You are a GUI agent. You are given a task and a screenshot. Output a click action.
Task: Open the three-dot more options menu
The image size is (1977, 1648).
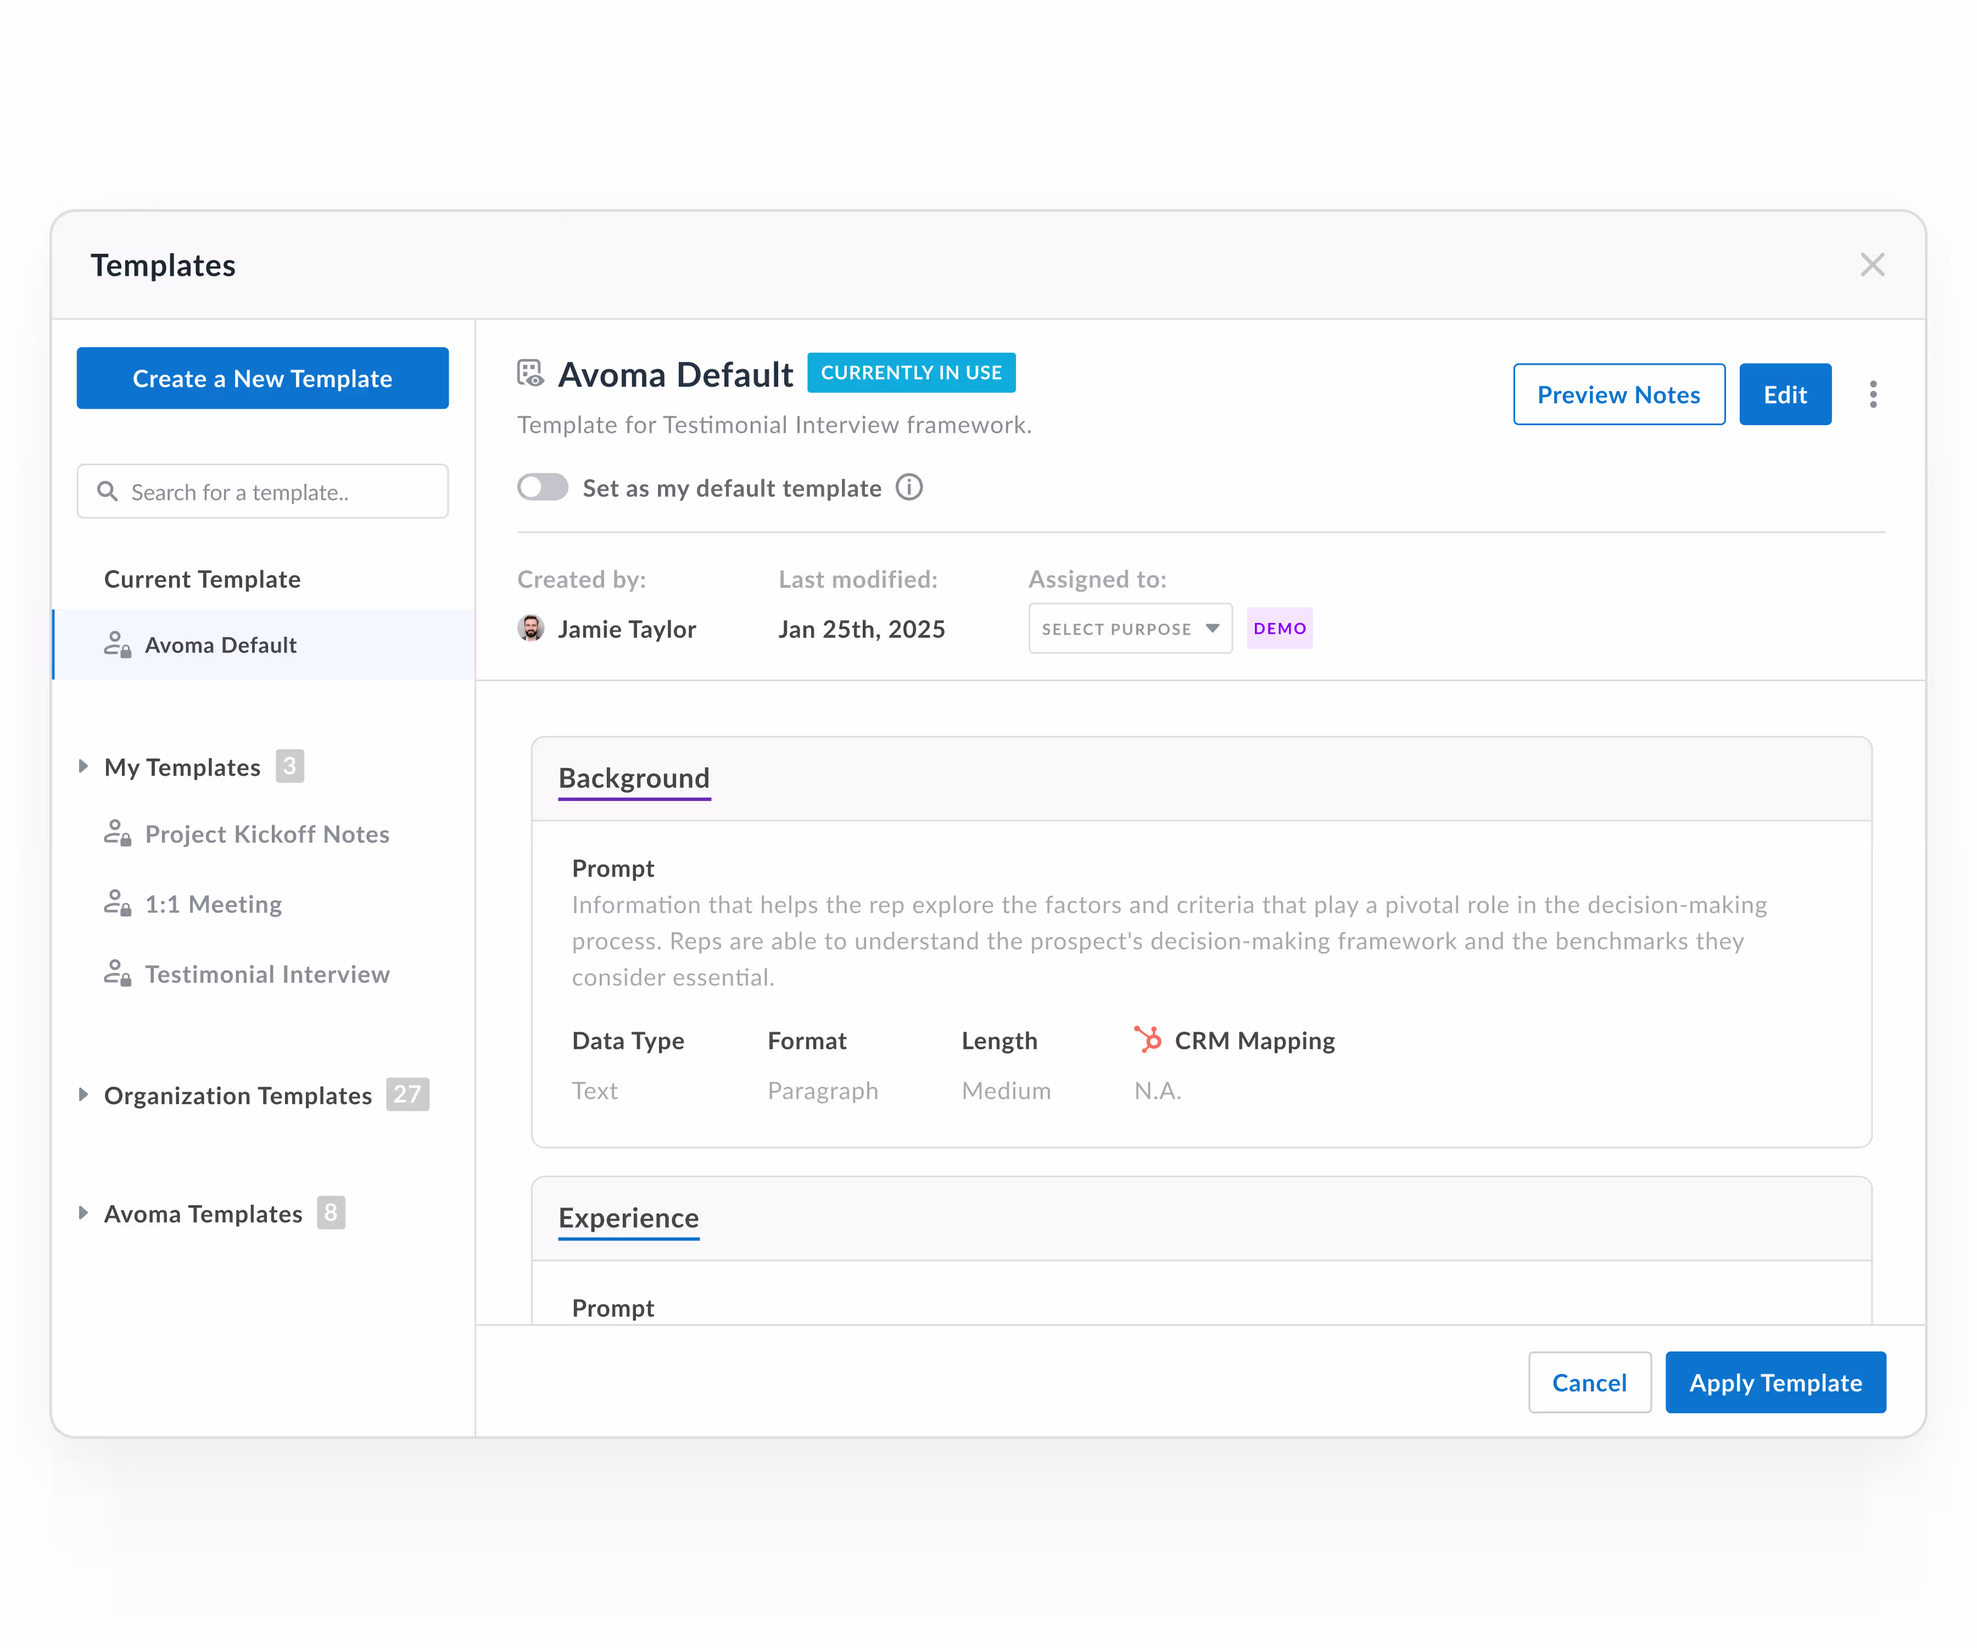click(x=1873, y=394)
